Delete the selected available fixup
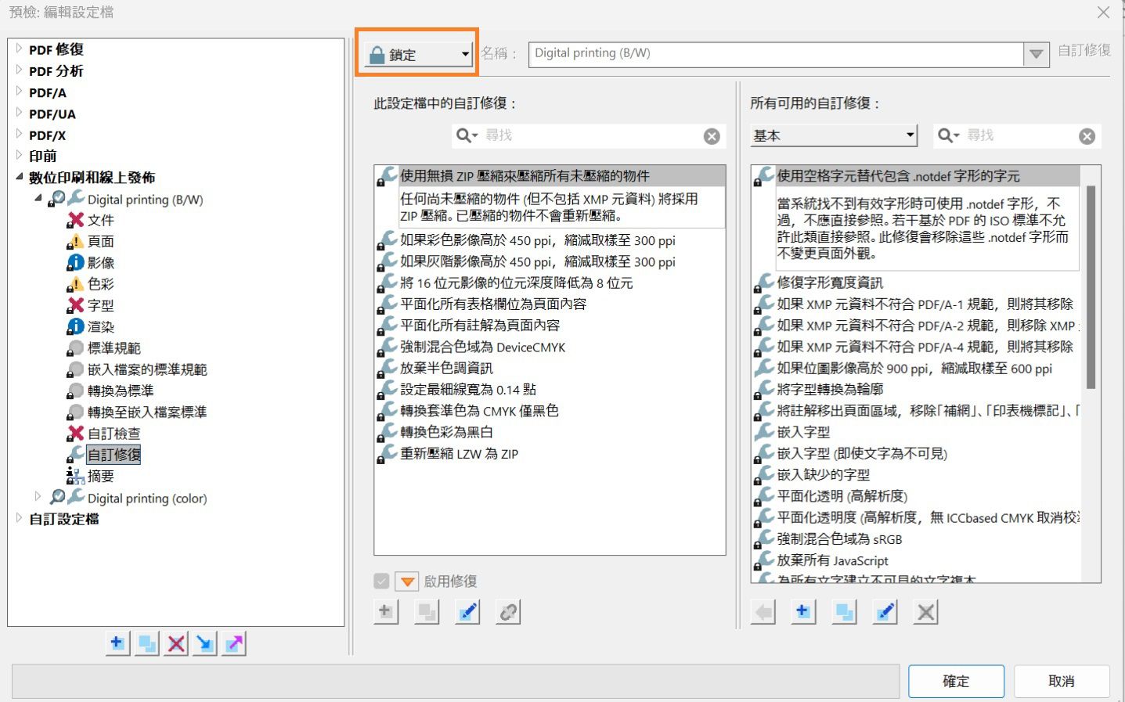Image resolution: width=1125 pixels, height=702 pixels. (925, 611)
